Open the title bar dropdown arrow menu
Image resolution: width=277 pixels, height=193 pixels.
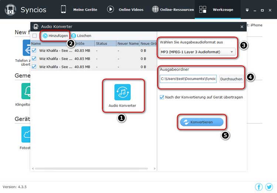247,10
